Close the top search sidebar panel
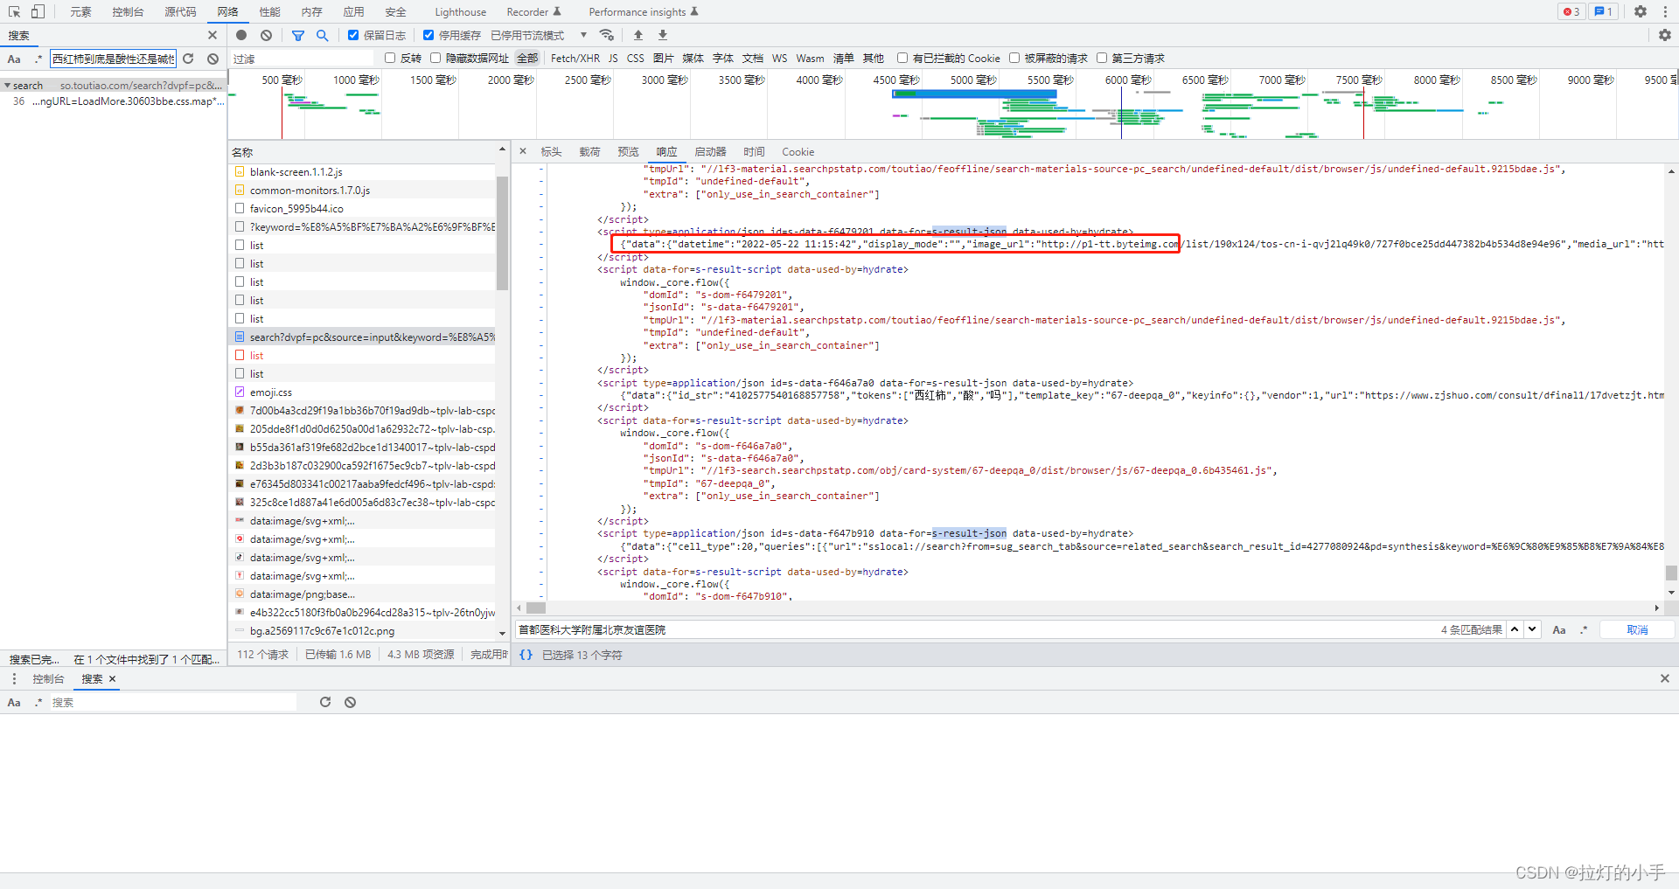 [x=212, y=35]
